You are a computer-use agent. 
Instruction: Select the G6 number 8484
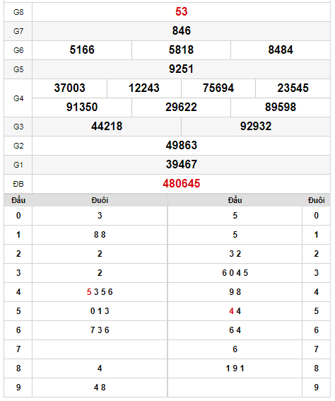coord(281,50)
